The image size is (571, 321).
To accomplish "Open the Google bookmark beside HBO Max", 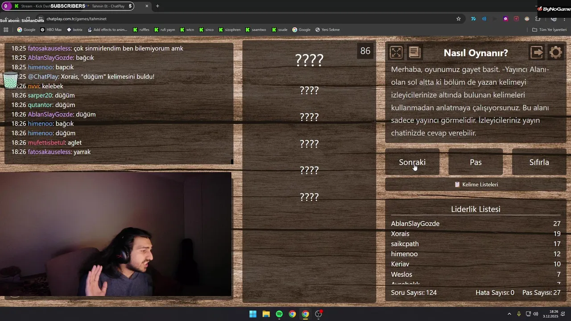I will click(x=26, y=29).
